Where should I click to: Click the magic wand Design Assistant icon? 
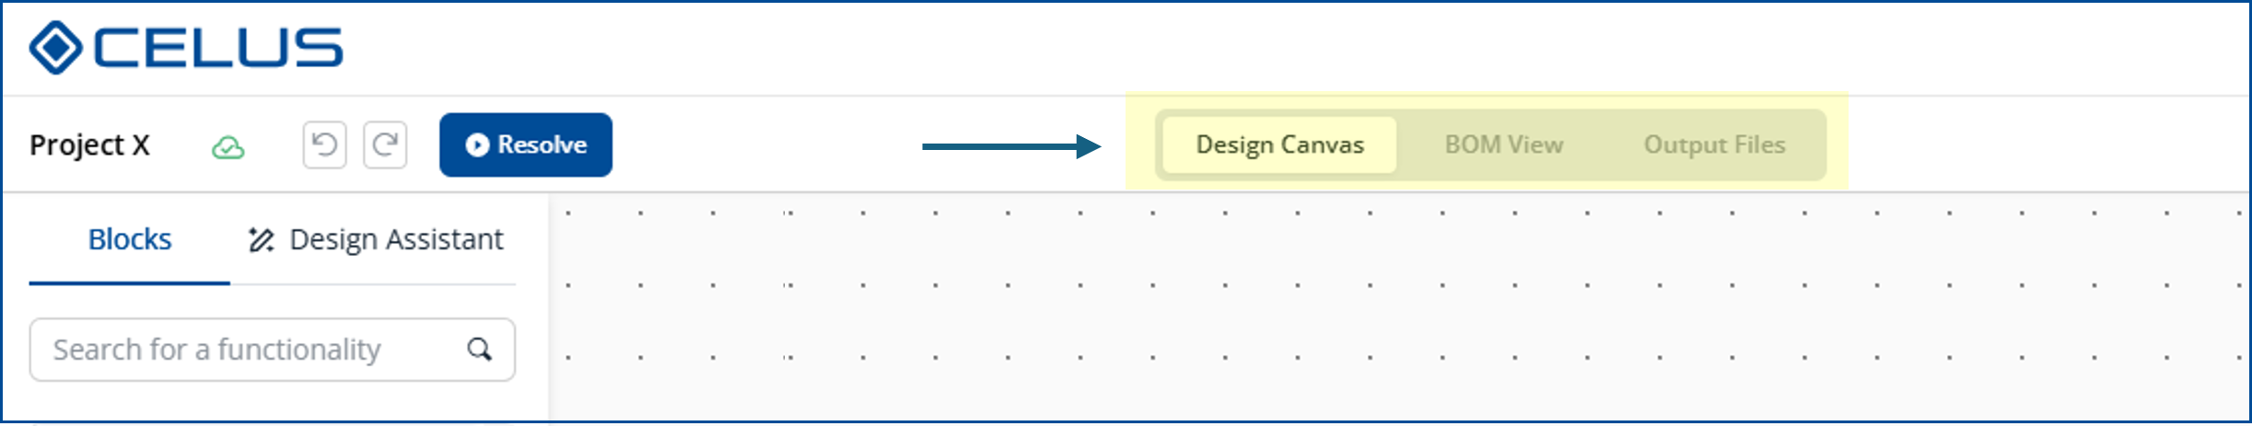tap(261, 240)
